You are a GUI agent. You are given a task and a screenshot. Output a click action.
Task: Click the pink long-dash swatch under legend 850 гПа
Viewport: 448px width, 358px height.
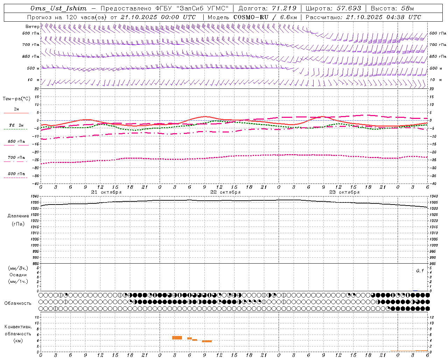pos(16,145)
